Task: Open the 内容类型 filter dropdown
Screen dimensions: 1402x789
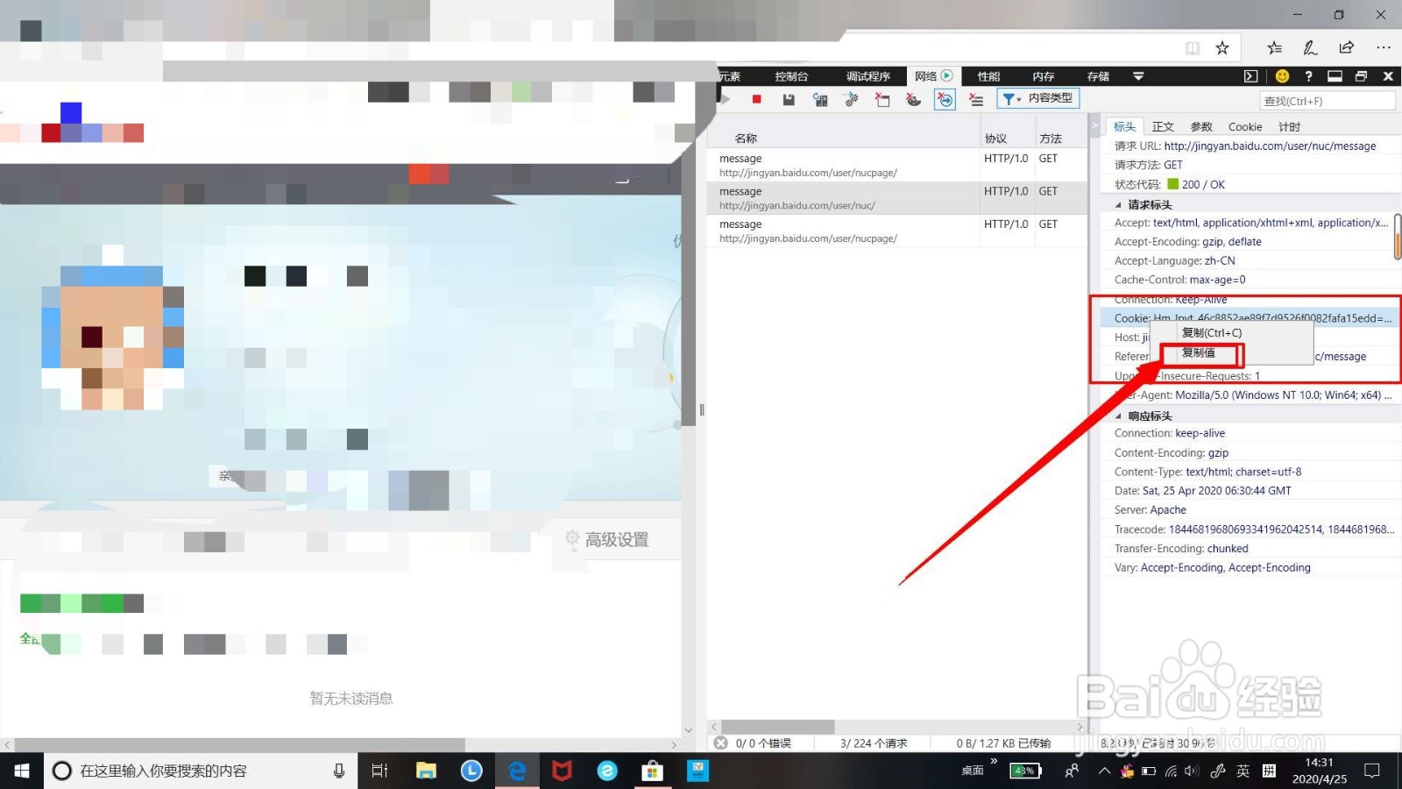Action: tap(1037, 99)
